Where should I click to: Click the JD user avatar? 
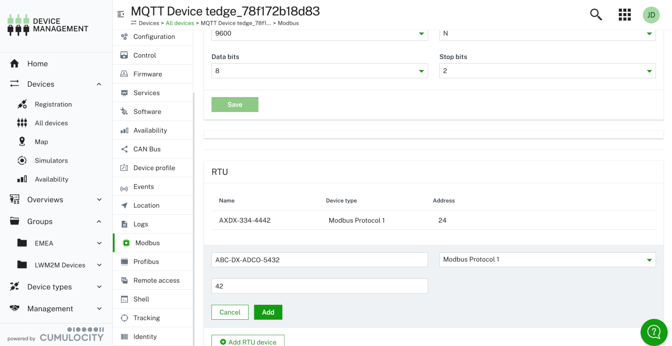[x=651, y=15]
